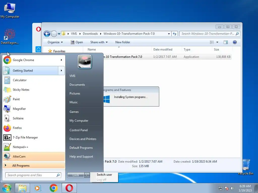The image size is (258, 193).
Task: Open the Organize dropdown menu
Action: point(55,42)
